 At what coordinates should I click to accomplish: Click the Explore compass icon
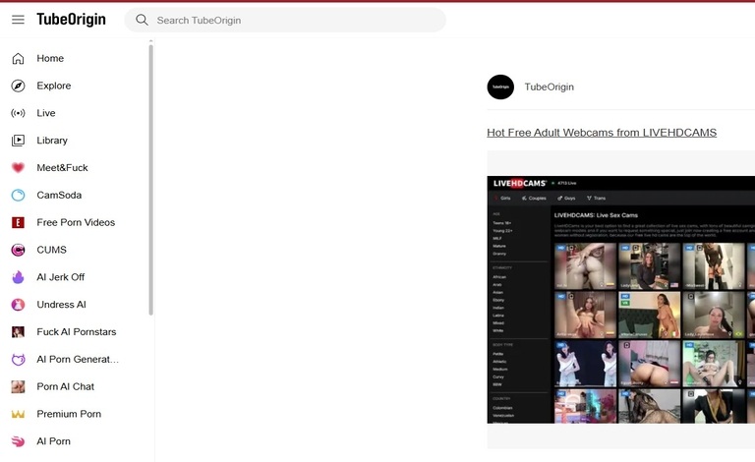pyautogui.click(x=18, y=86)
